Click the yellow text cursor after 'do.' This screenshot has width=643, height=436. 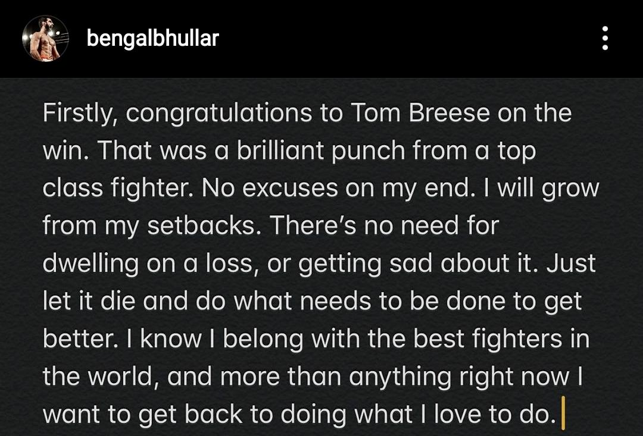(x=563, y=413)
